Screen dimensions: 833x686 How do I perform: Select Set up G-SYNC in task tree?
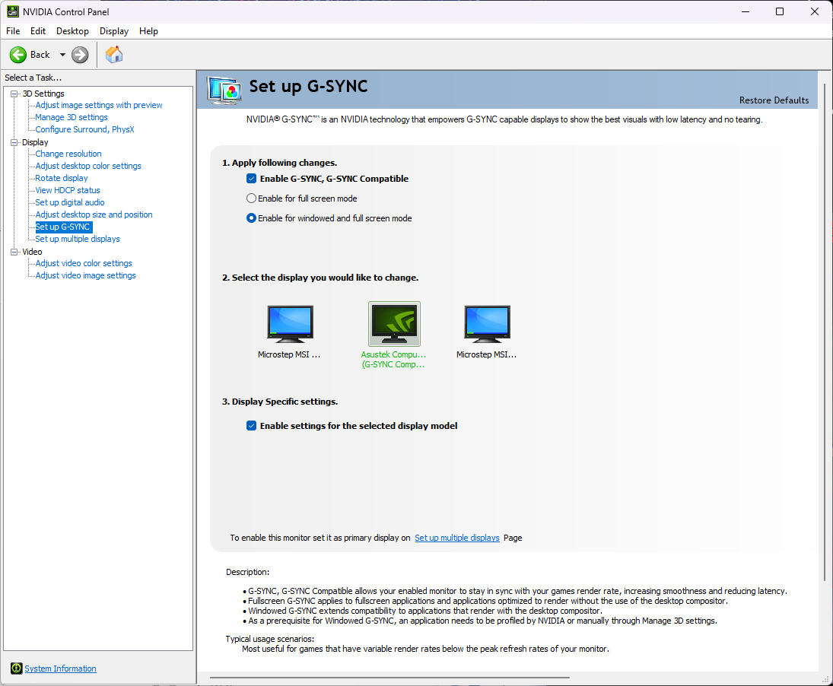pos(62,227)
